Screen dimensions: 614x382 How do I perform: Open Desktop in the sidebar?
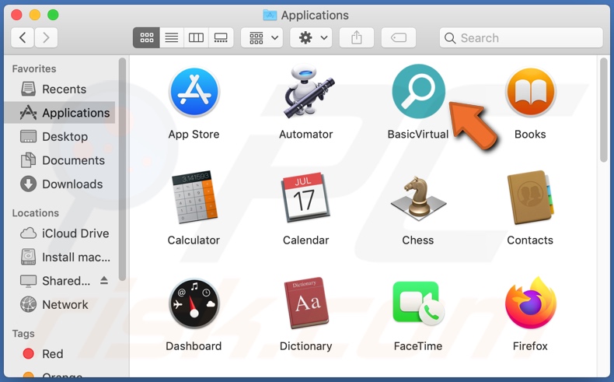tap(60, 136)
